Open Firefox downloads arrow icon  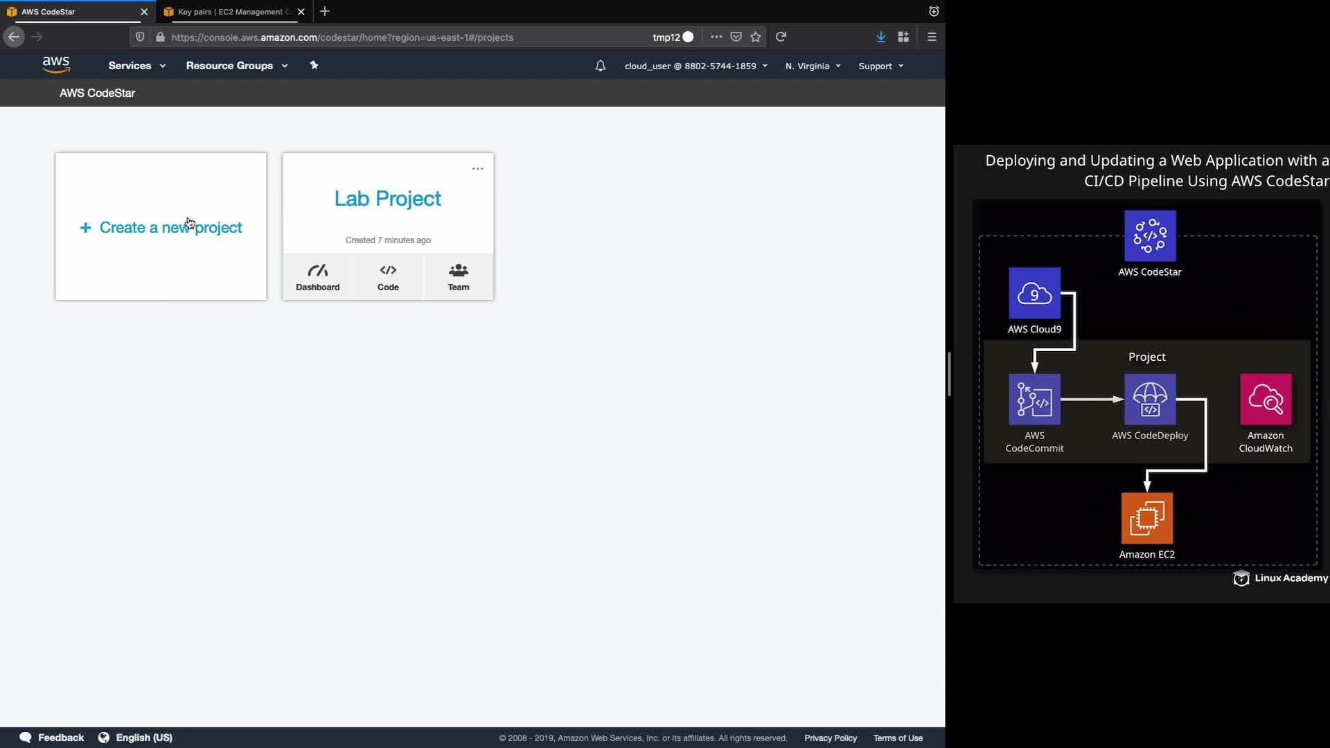880,37
